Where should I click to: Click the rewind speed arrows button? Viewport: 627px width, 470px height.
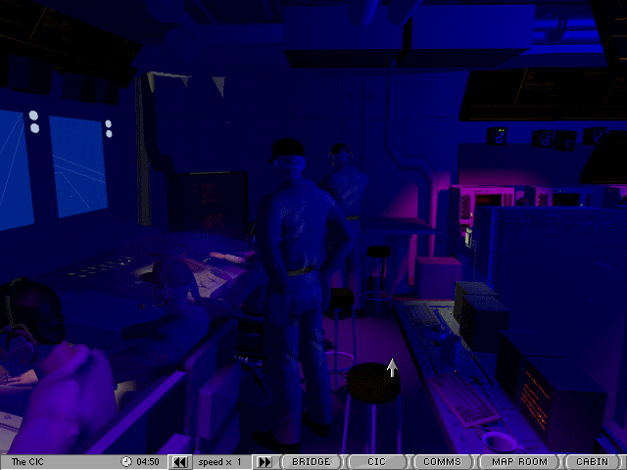pos(180,462)
